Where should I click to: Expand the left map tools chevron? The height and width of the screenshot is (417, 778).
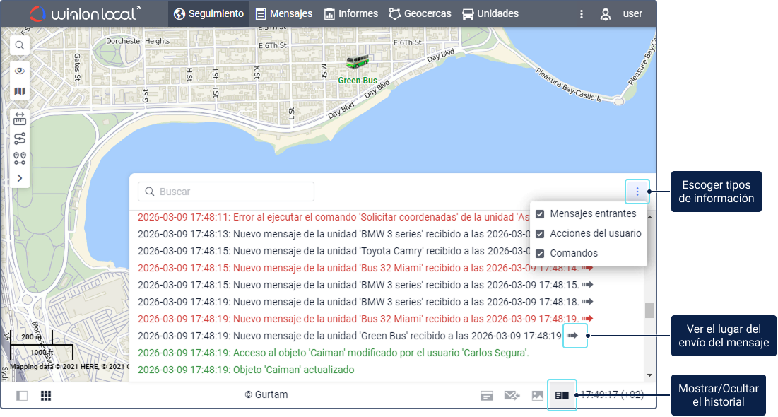[x=20, y=178]
